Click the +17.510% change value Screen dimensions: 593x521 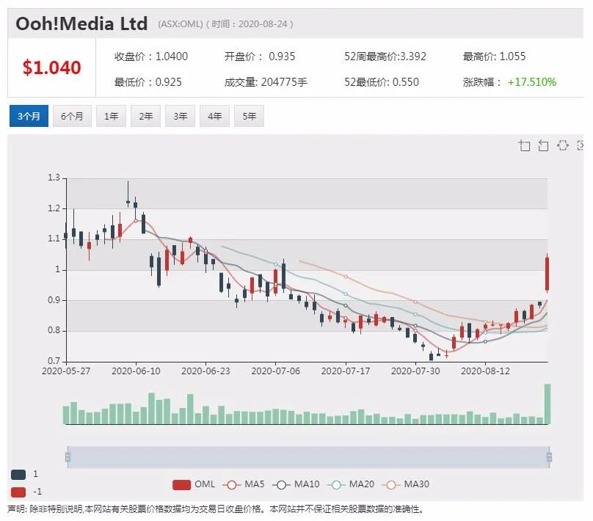pyautogui.click(x=532, y=82)
